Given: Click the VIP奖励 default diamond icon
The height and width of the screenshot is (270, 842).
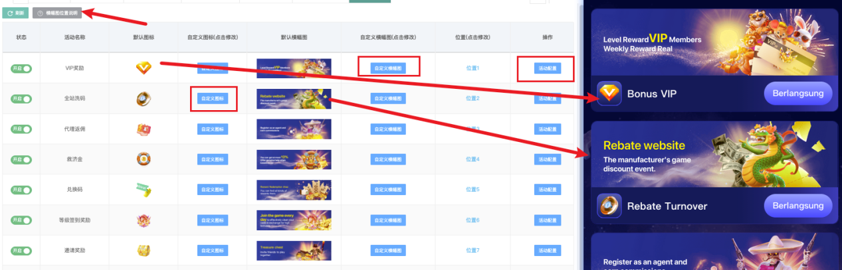Looking at the screenshot, I should coord(144,68).
